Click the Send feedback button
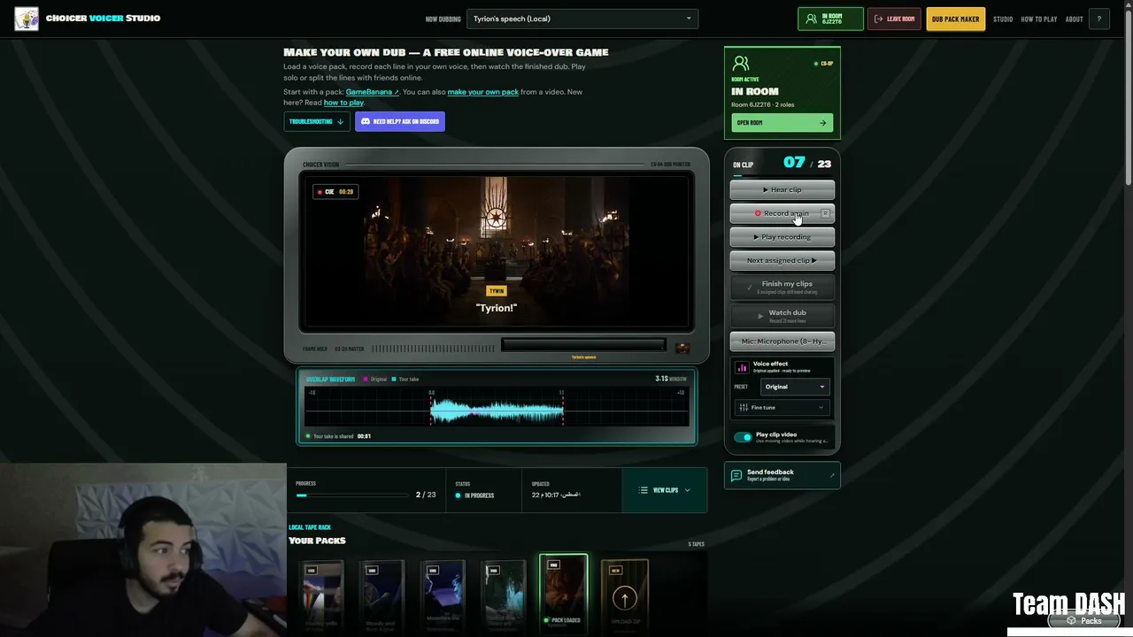Screen dimensions: 1133x637 click(x=782, y=475)
